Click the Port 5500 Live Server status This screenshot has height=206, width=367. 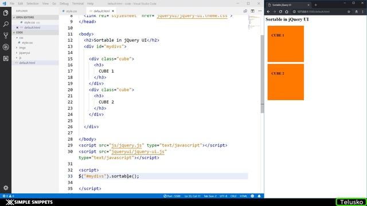pos(172,196)
